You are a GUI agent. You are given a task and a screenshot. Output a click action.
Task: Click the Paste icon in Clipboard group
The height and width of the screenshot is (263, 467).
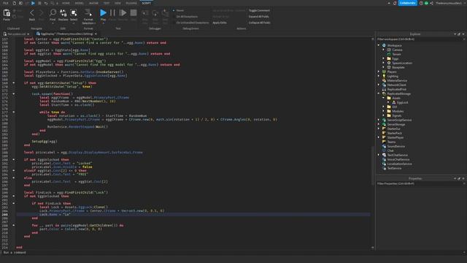pos(7,13)
